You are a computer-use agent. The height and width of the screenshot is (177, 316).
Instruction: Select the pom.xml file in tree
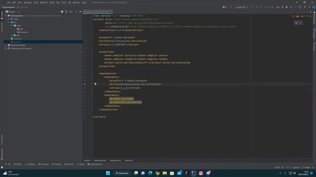(x=16, y=42)
